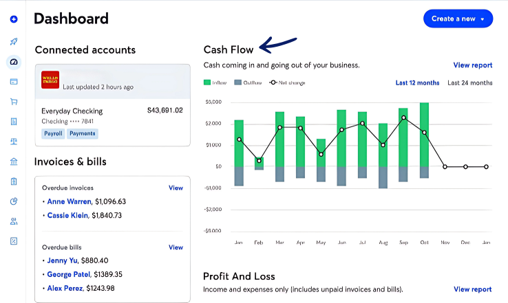Open the pie chart reports icon
Screen dimensions: 508x303
point(14,201)
